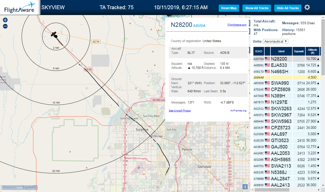The height and width of the screenshot is (192, 325).
Task: Select the N1297E aircraft row
Action: [x=287, y=102]
